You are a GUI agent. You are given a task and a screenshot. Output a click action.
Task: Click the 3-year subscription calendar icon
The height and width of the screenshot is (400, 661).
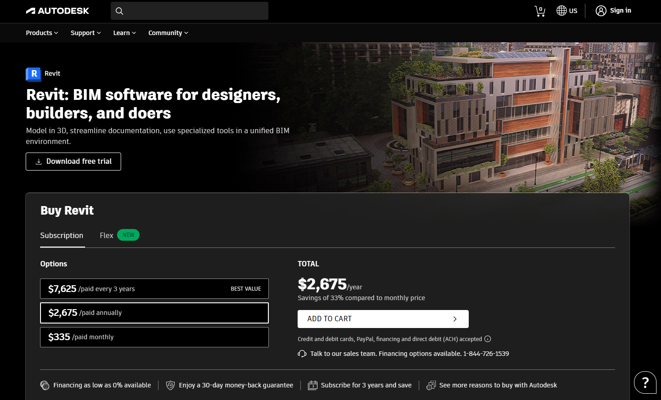pos(312,385)
